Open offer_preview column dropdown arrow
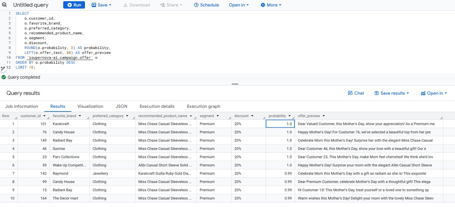 point(324,116)
